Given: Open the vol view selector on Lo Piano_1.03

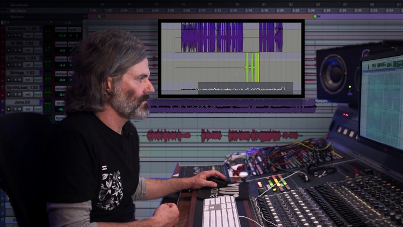Looking at the screenshot, I should pyautogui.click(x=28, y=65).
